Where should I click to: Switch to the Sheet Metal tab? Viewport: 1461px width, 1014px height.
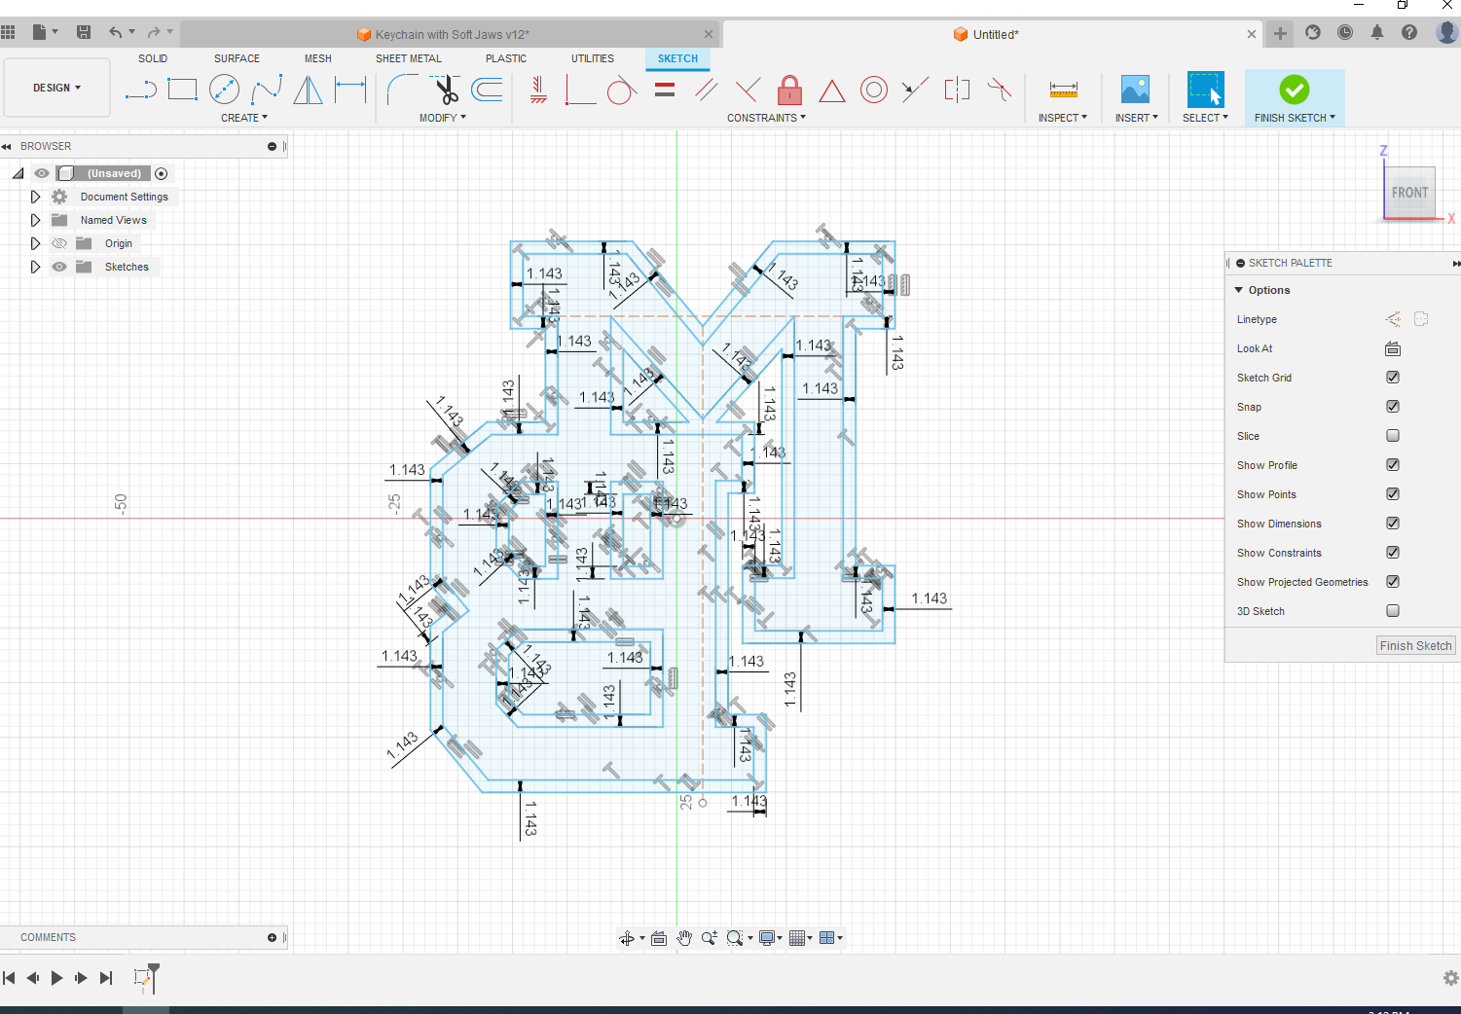tap(408, 58)
